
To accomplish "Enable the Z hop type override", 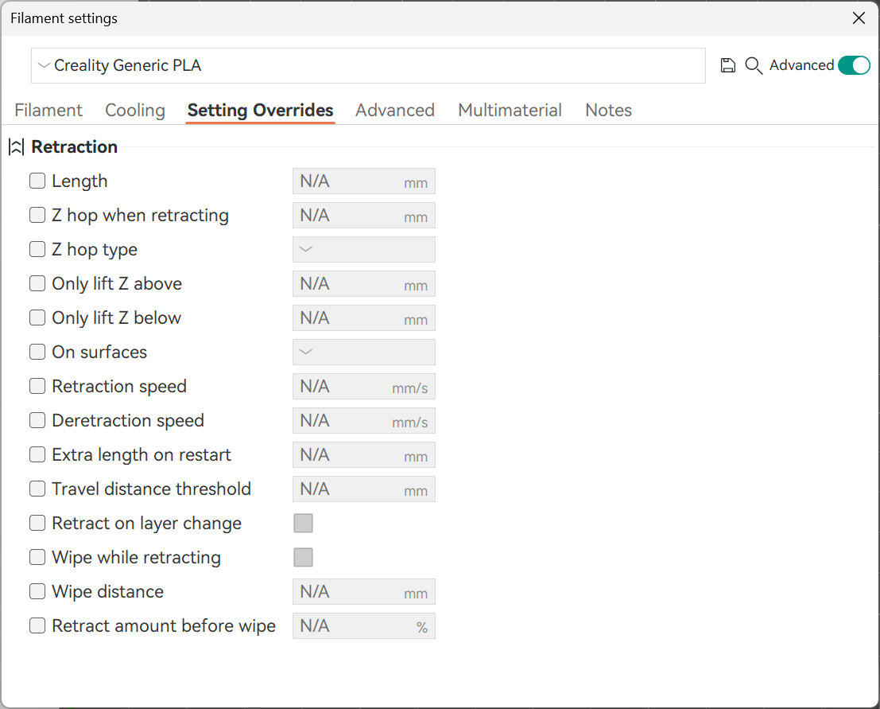I will click(x=37, y=249).
